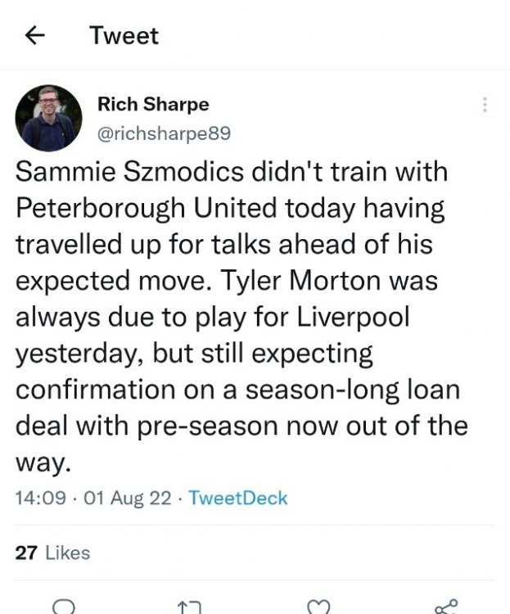Retweet this tweet with the retweet icon
Screen dimensions: 510x614
coord(189,607)
